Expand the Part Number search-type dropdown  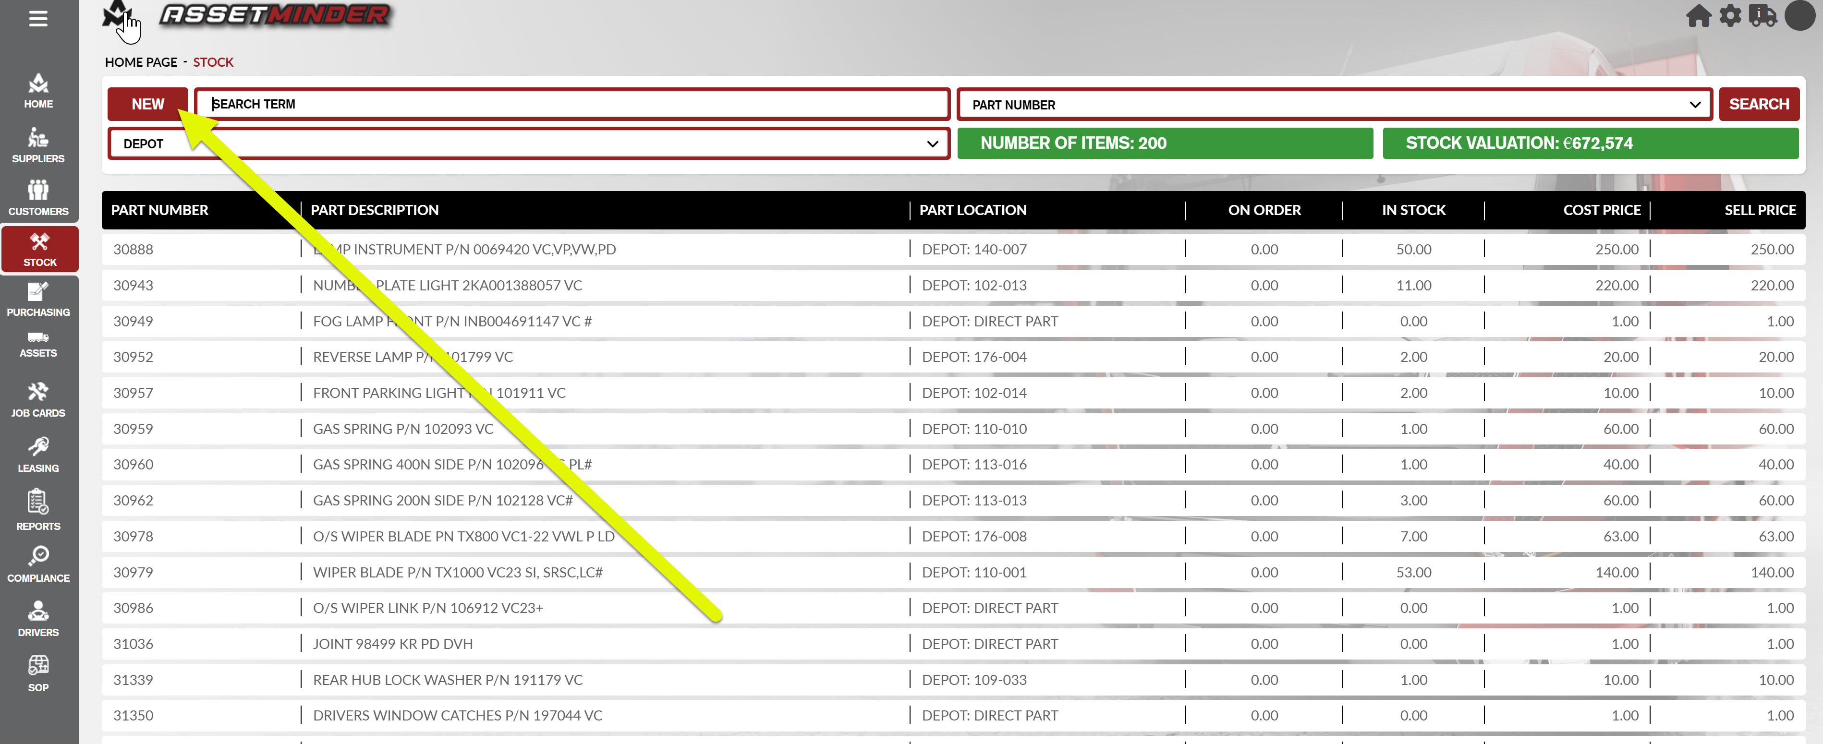pyautogui.click(x=1335, y=105)
